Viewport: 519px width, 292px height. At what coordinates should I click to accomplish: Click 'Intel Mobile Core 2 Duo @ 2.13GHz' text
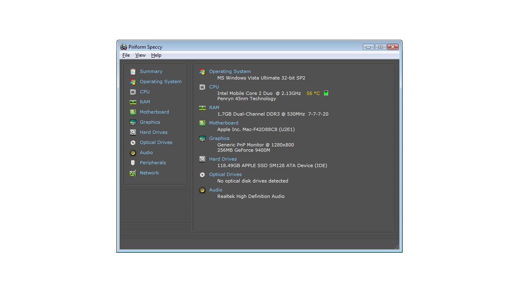(x=259, y=93)
